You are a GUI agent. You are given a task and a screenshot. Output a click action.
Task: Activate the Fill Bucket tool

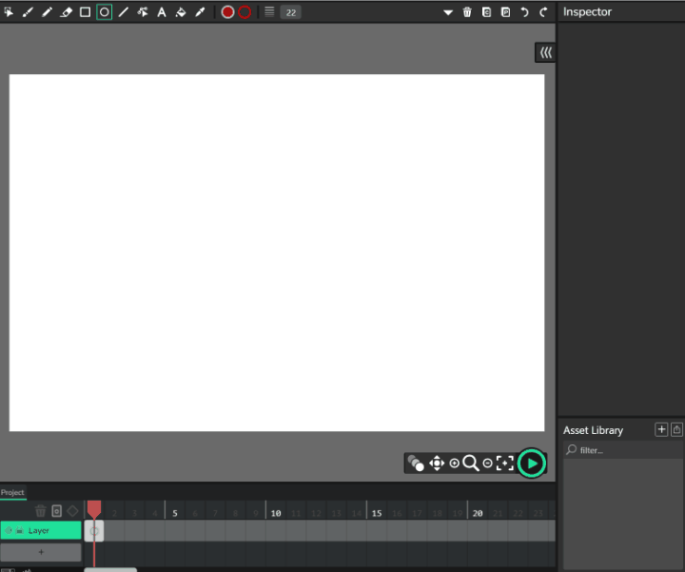click(181, 12)
